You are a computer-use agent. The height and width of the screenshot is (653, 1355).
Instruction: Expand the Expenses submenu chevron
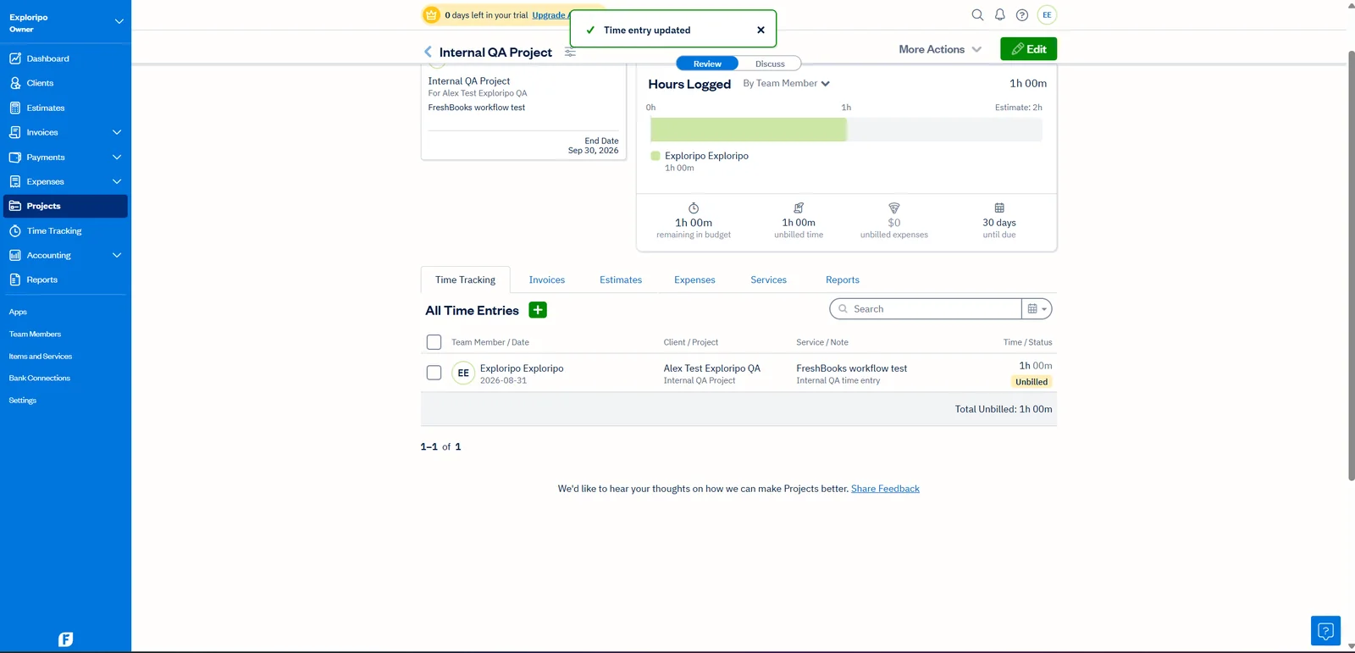117,181
